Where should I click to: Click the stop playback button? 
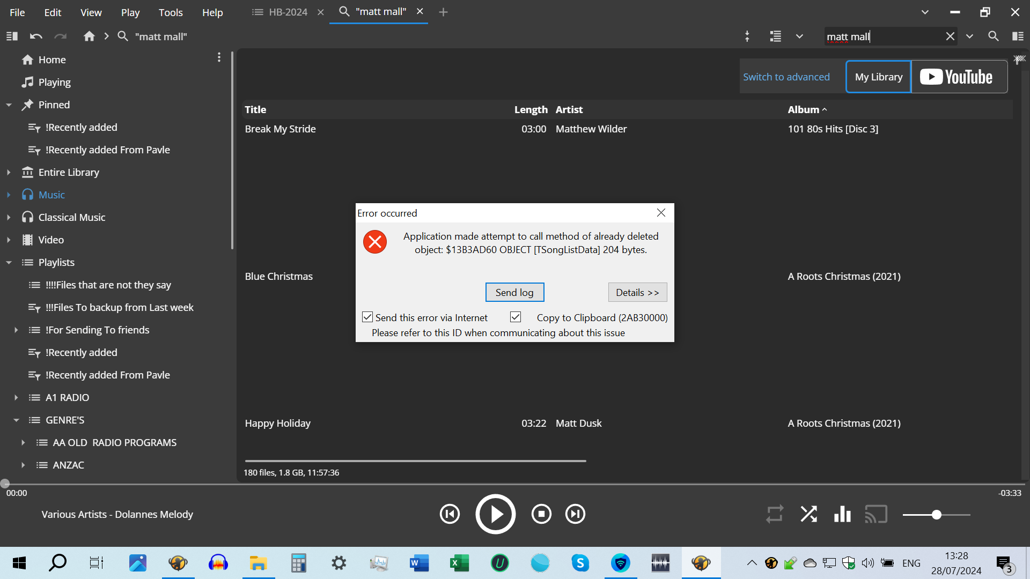click(x=541, y=514)
